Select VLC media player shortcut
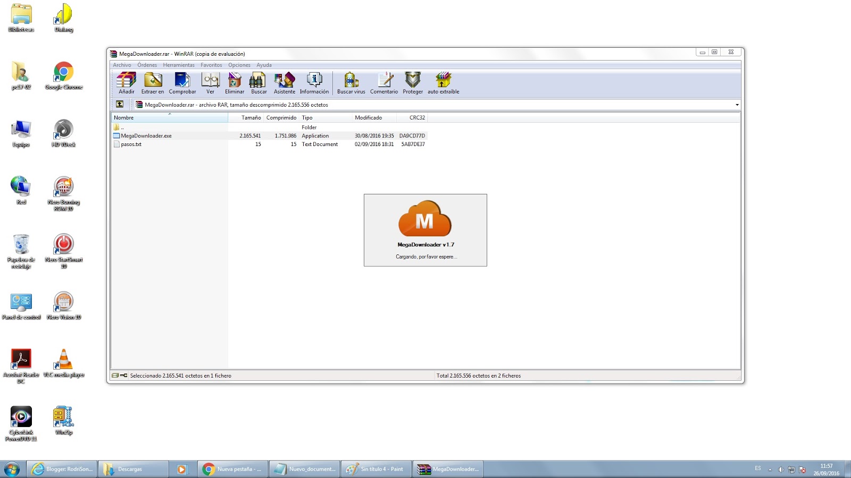 [x=64, y=363]
